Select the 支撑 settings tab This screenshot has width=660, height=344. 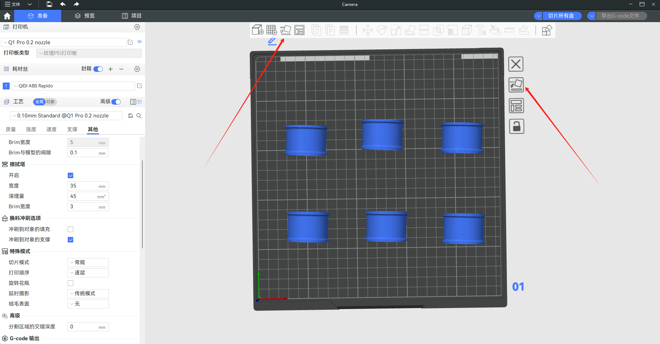72,130
